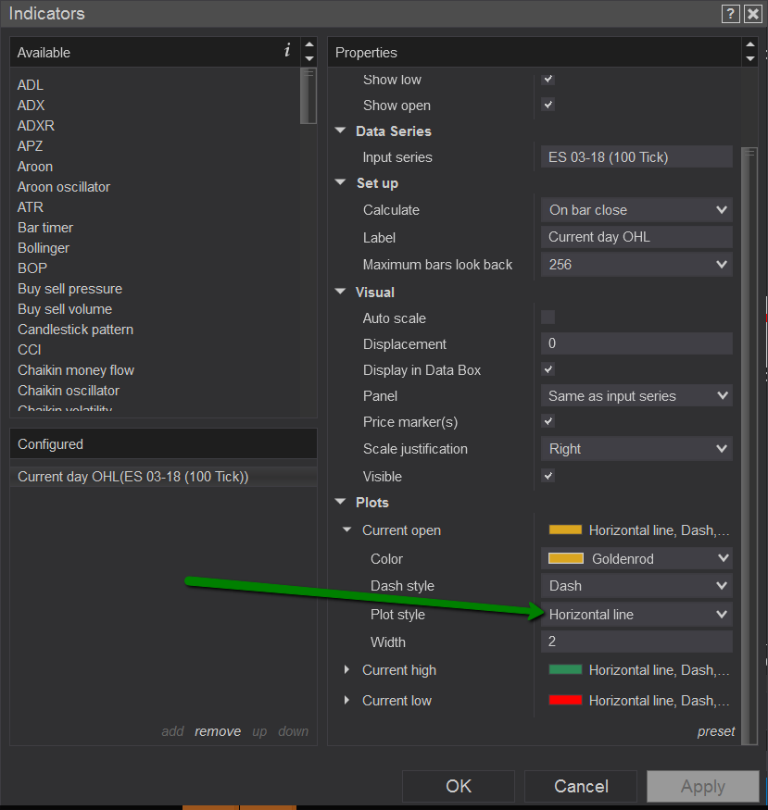The width and height of the screenshot is (768, 810).
Task: Toggle the Visible checkbox
Action: click(x=548, y=476)
